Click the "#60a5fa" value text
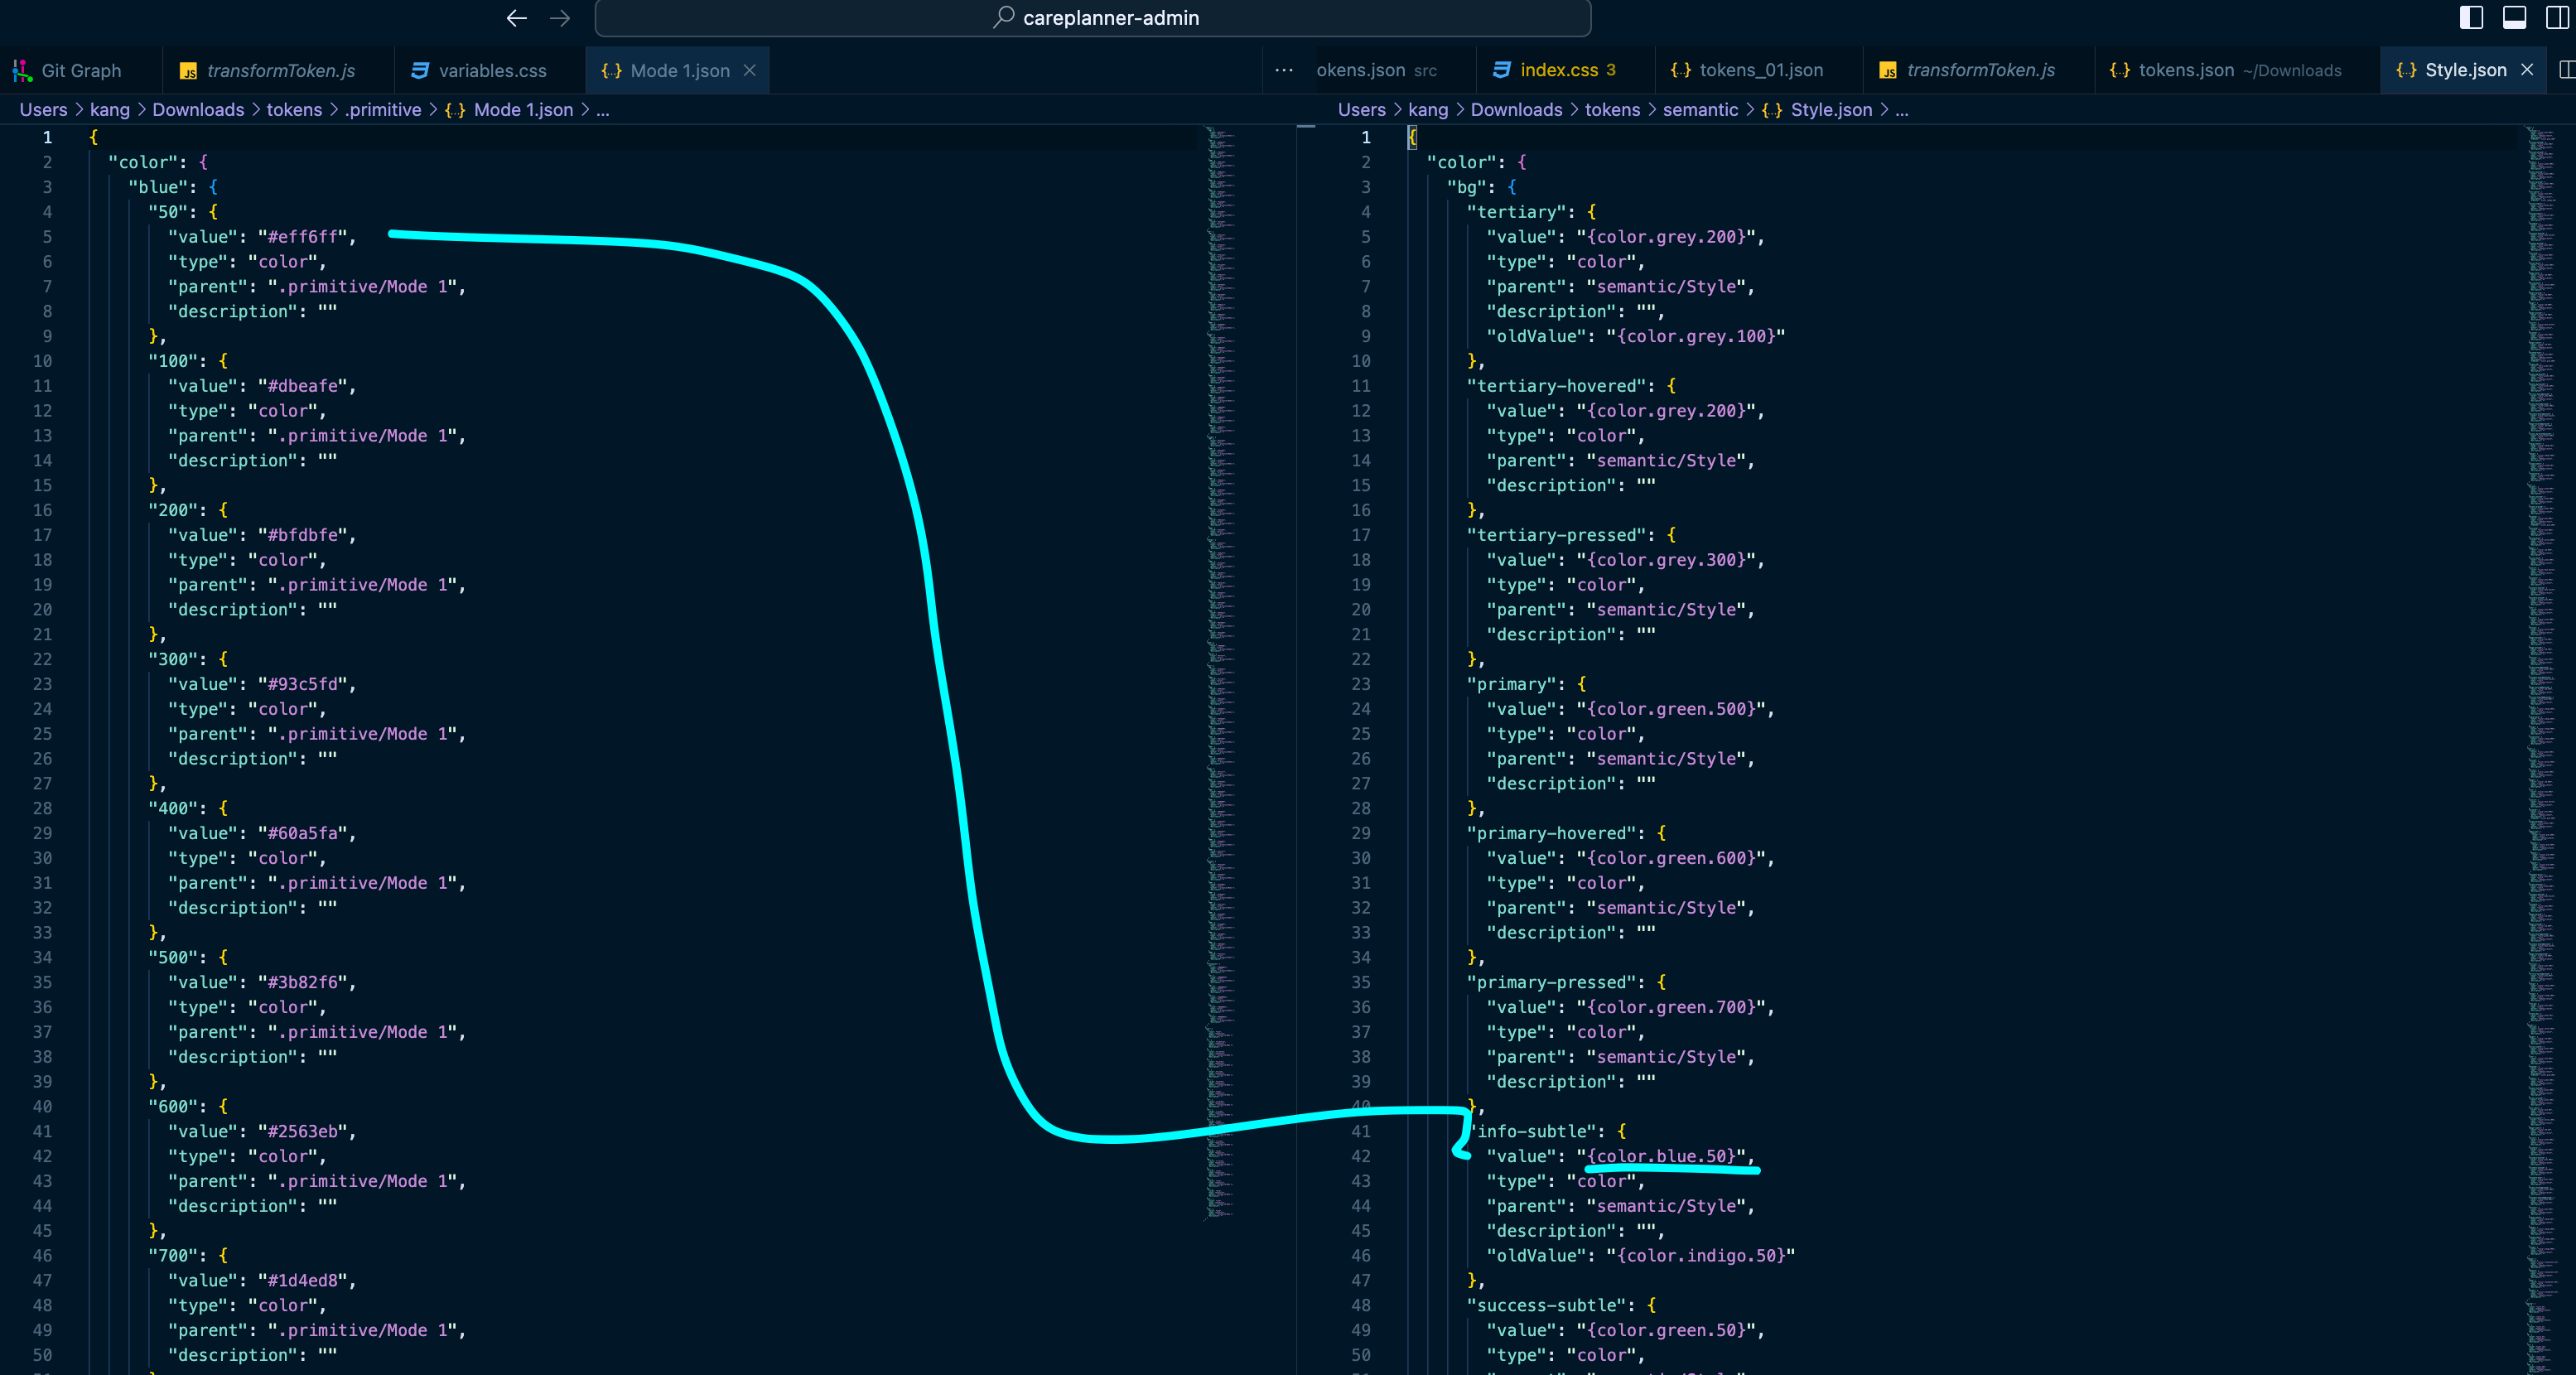 point(303,833)
